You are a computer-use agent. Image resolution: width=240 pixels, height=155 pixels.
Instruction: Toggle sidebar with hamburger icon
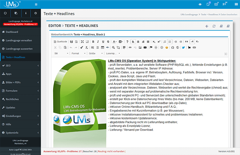click(36, 4)
